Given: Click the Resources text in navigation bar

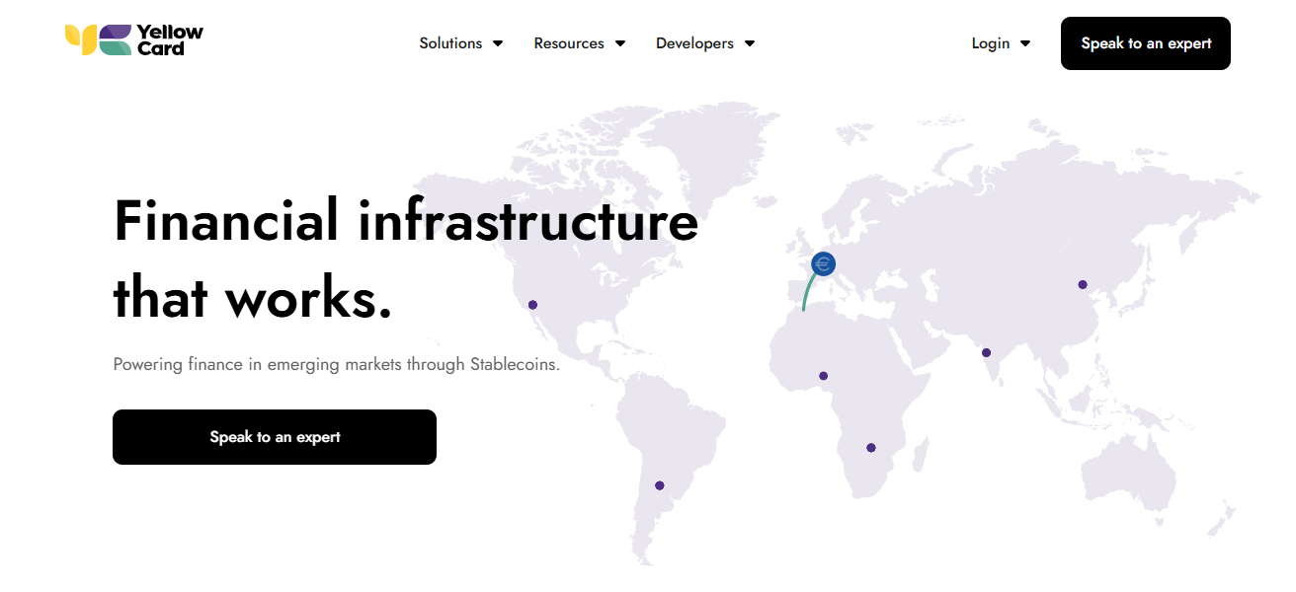Looking at the screenshot, I should click(x=569, y=43).
